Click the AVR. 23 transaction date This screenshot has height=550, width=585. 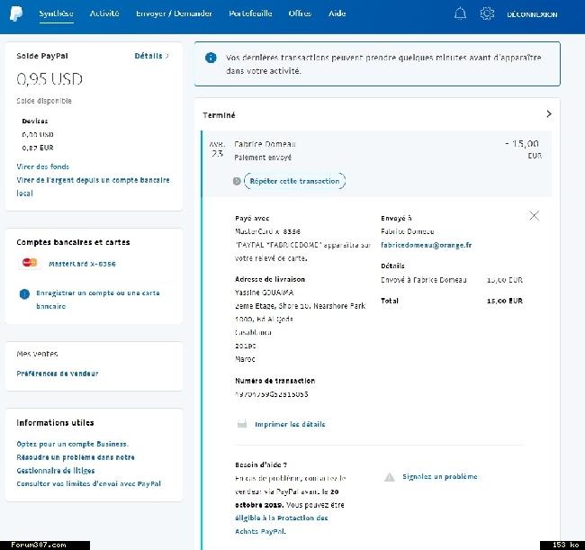pyautogui.click(x=217, y=149)
